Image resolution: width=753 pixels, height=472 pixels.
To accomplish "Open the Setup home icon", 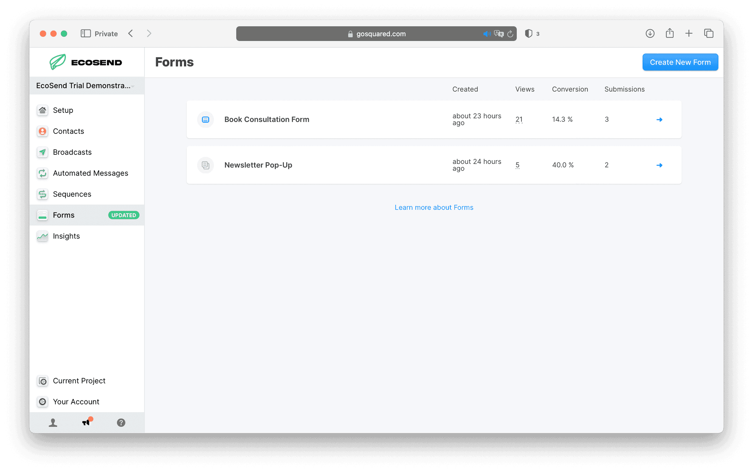I will pyautogui.click(x=43, y=110).
